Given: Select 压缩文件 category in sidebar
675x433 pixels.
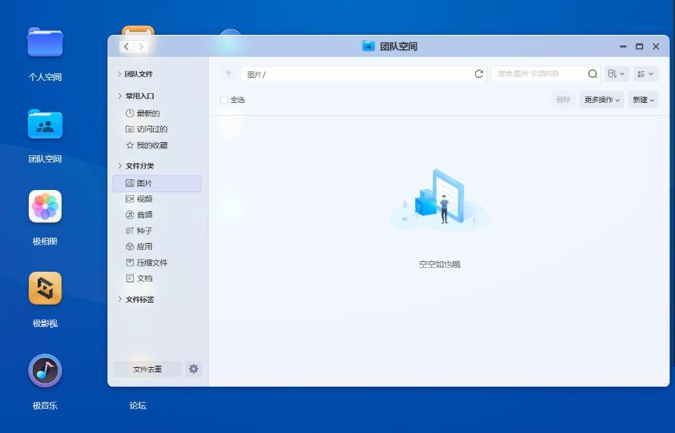Looking at the screenshot, I should point(151,263).
